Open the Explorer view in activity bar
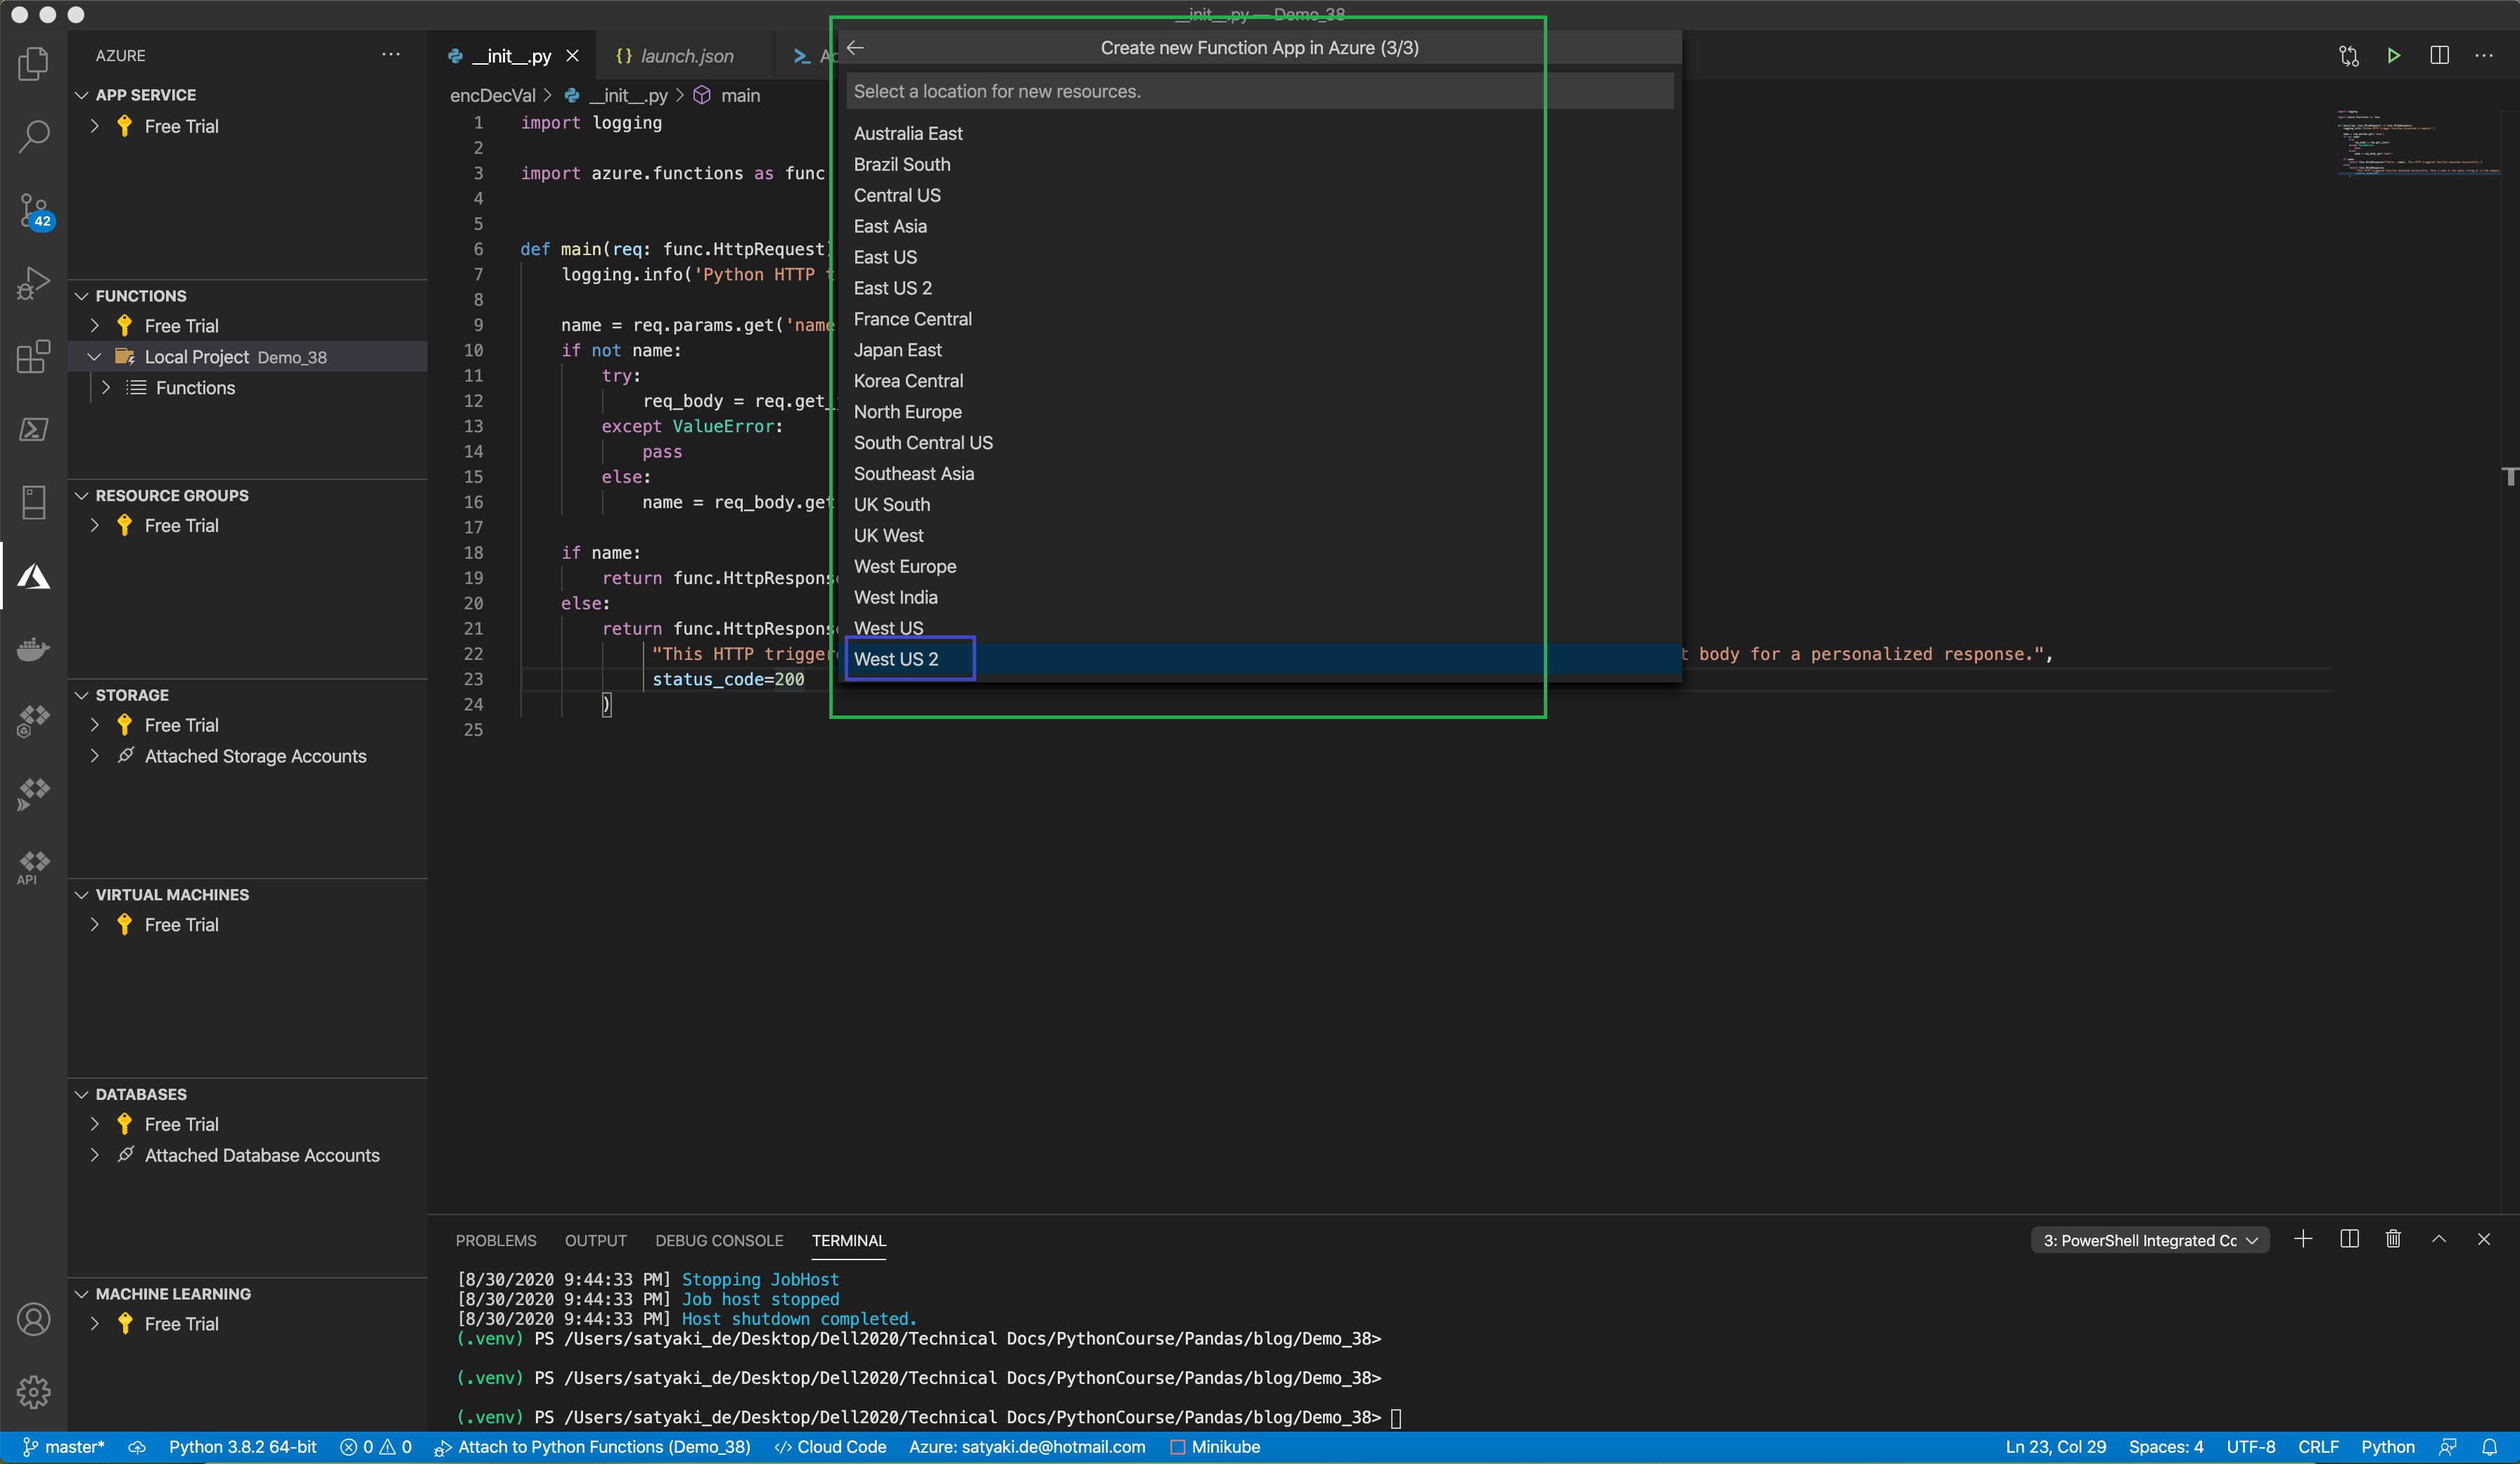 click(x=33, y=64)
